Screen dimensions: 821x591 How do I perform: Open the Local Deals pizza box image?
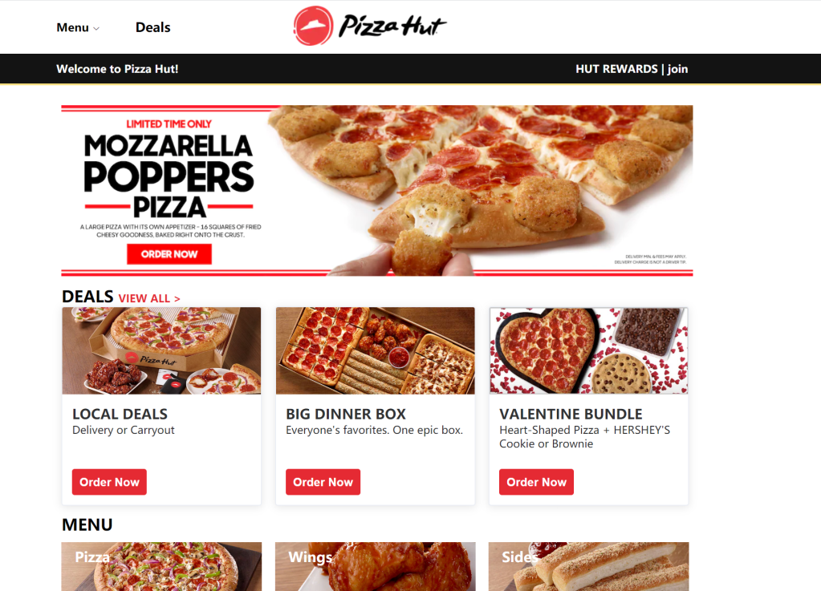coord(161,350)
